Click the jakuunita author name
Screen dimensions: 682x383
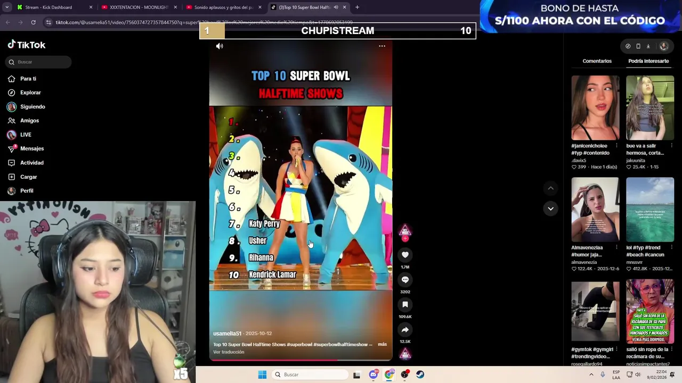[636, 160]
